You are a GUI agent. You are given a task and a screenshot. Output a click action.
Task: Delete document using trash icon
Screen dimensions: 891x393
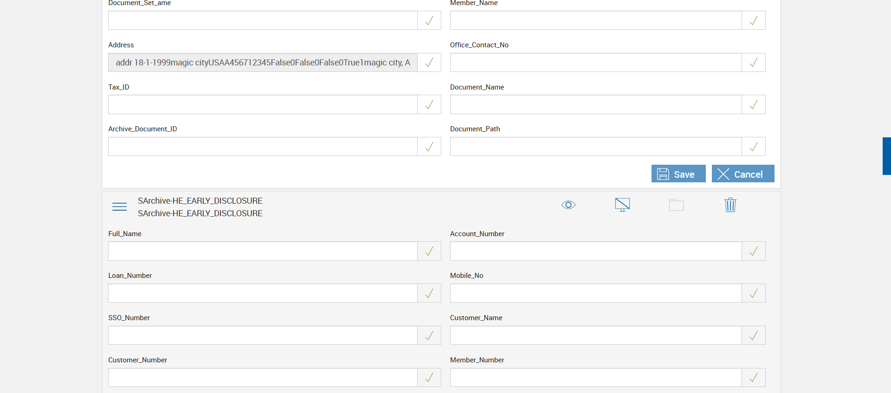tap(730, 205)
